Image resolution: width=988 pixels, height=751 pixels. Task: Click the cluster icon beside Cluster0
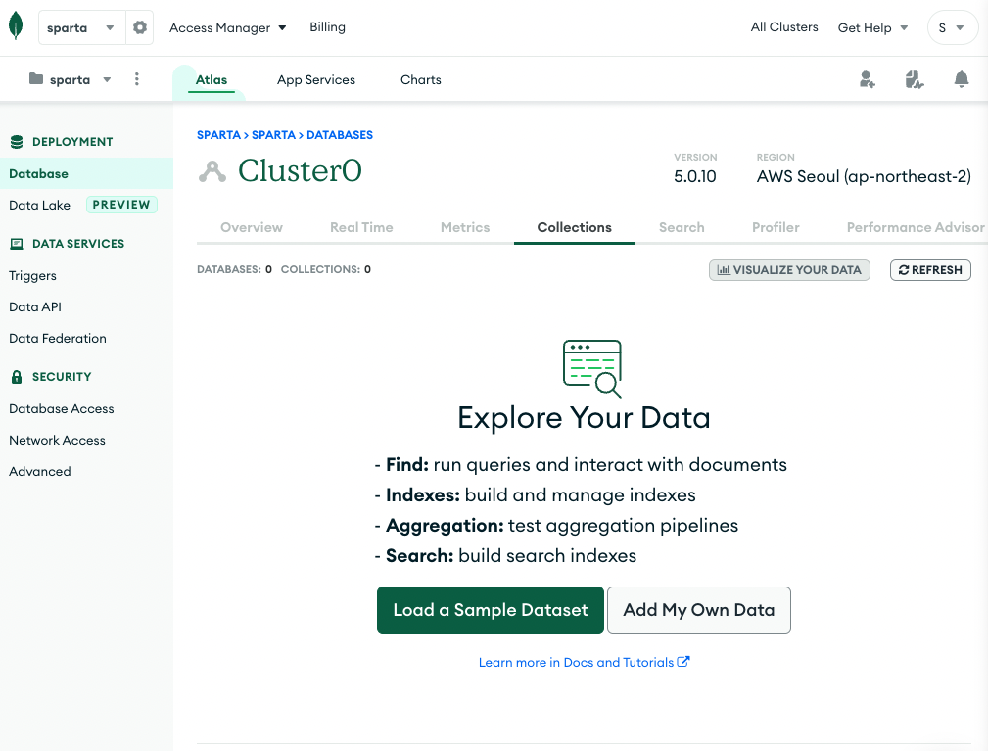click(x=212, y=171)
